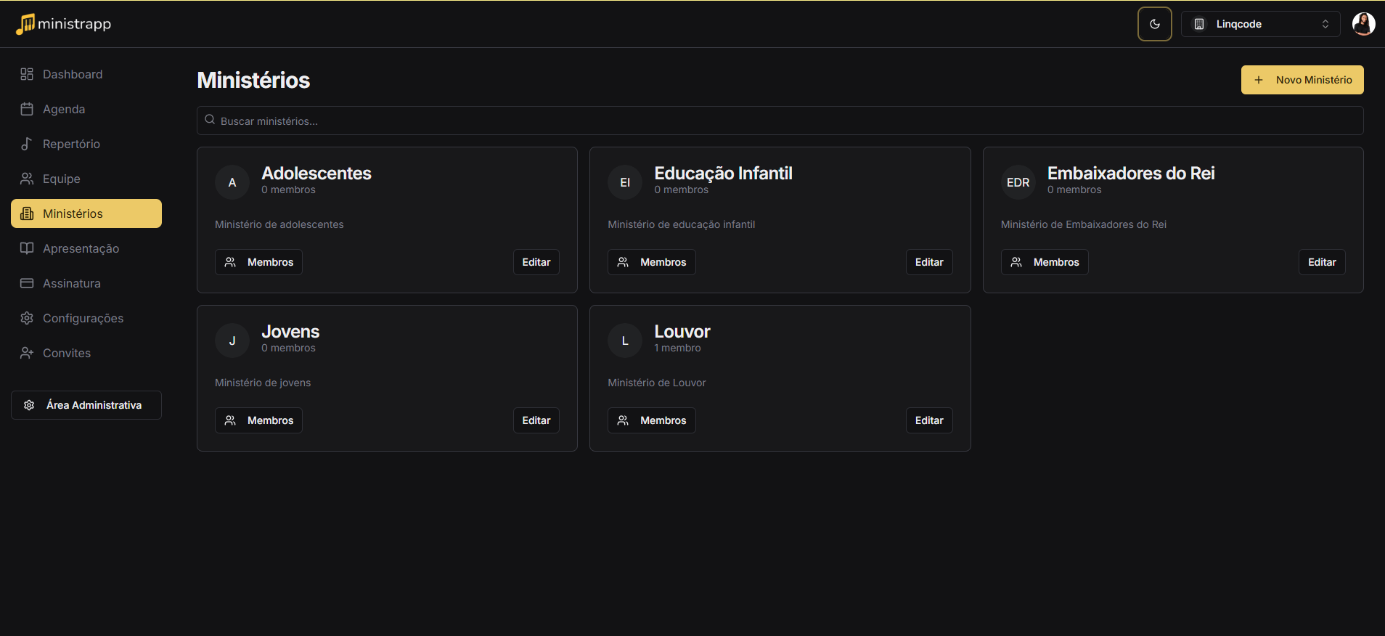Click the Assinatura card icon
The height and width of the screenshot is (636, 1385).
(x=27, y=283)
